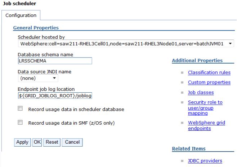Click the bullet icon beside Job classes

click(182, 93)
